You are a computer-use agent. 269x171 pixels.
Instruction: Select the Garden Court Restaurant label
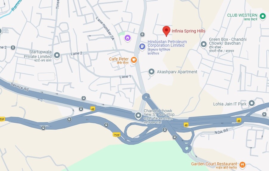[214, 164]
